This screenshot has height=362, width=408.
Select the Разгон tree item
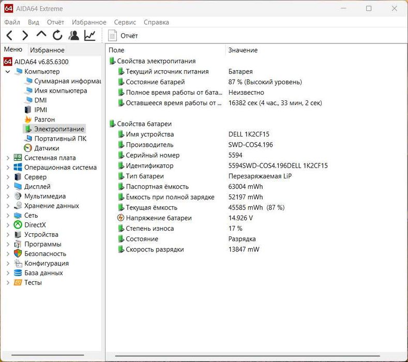coord(39,119)
